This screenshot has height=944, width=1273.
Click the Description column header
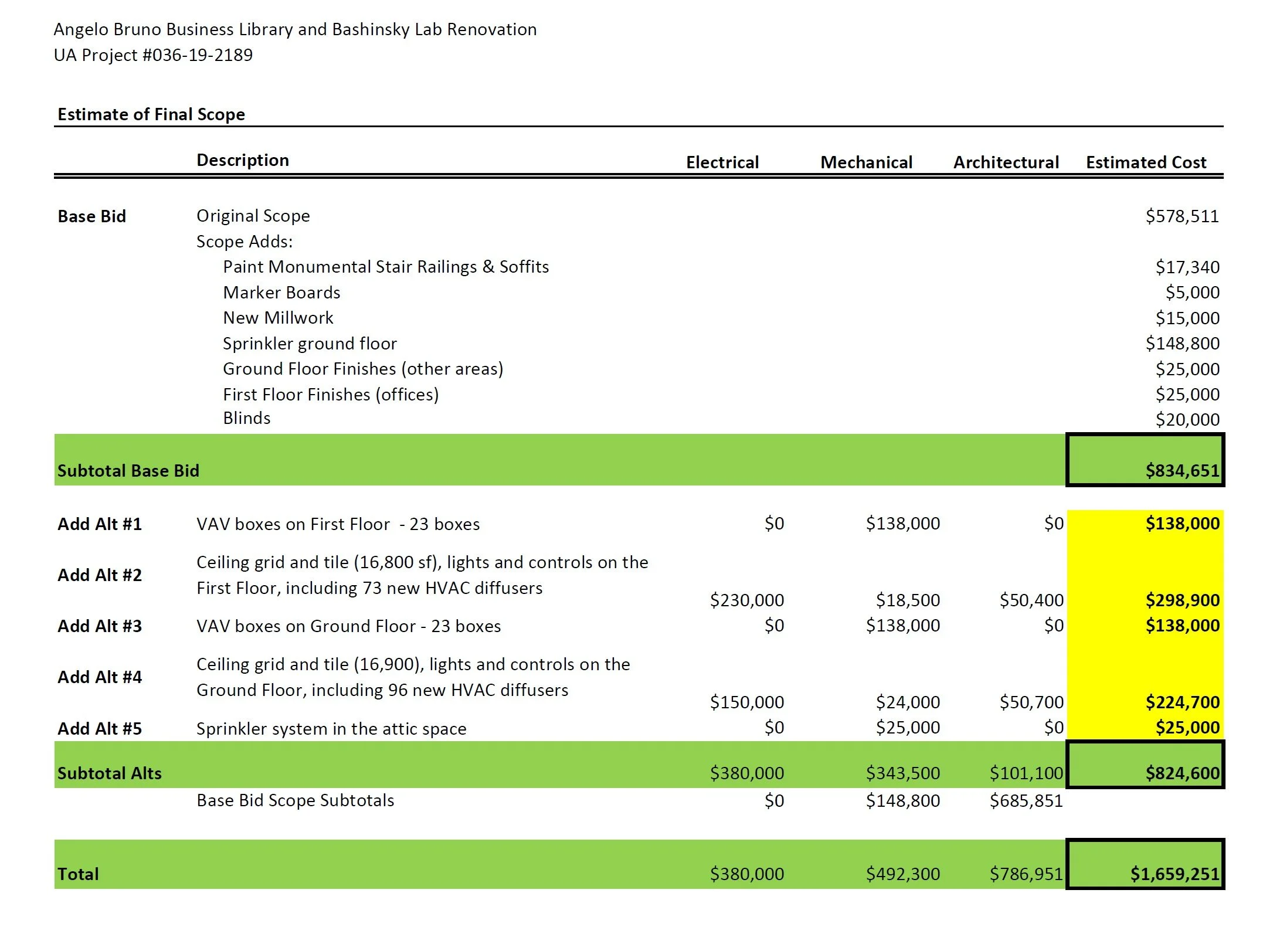pyautogui.click(x=242, y=159)
